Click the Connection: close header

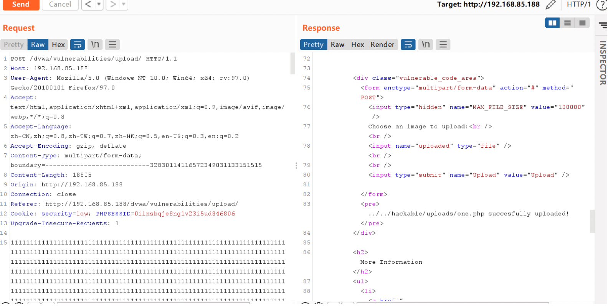(43, 194)
